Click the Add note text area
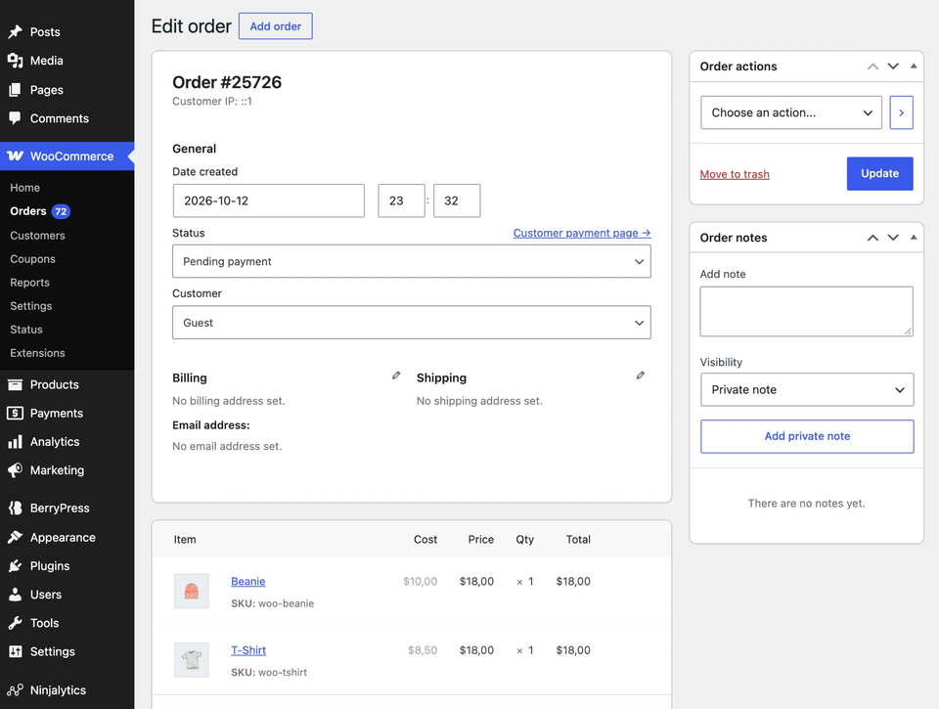 coord(807,311)
